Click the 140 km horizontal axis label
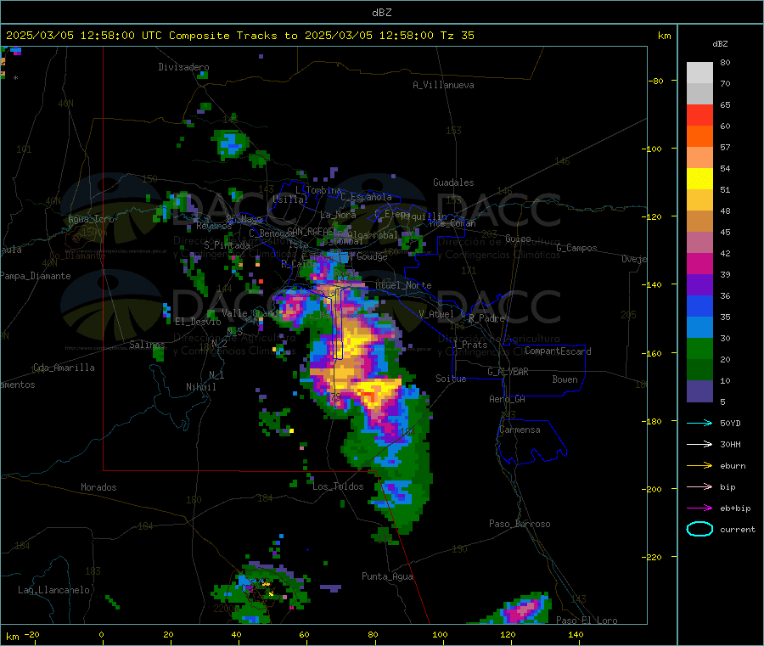This screenshot has height=646, width=764. pyautogui.click(x=576, y=634)
